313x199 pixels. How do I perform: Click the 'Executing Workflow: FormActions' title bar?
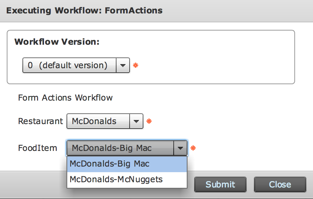[x=84, y=10]
